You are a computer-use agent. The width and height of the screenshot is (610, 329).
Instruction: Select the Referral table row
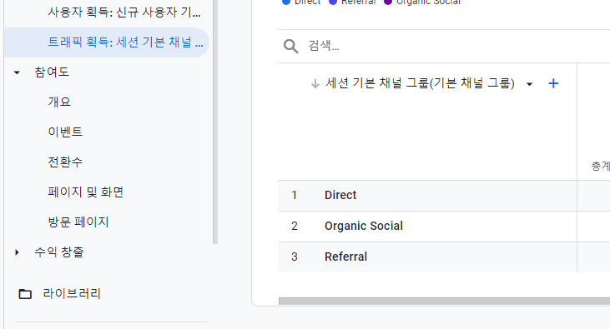pyautogui.click(x=444, y=257)
